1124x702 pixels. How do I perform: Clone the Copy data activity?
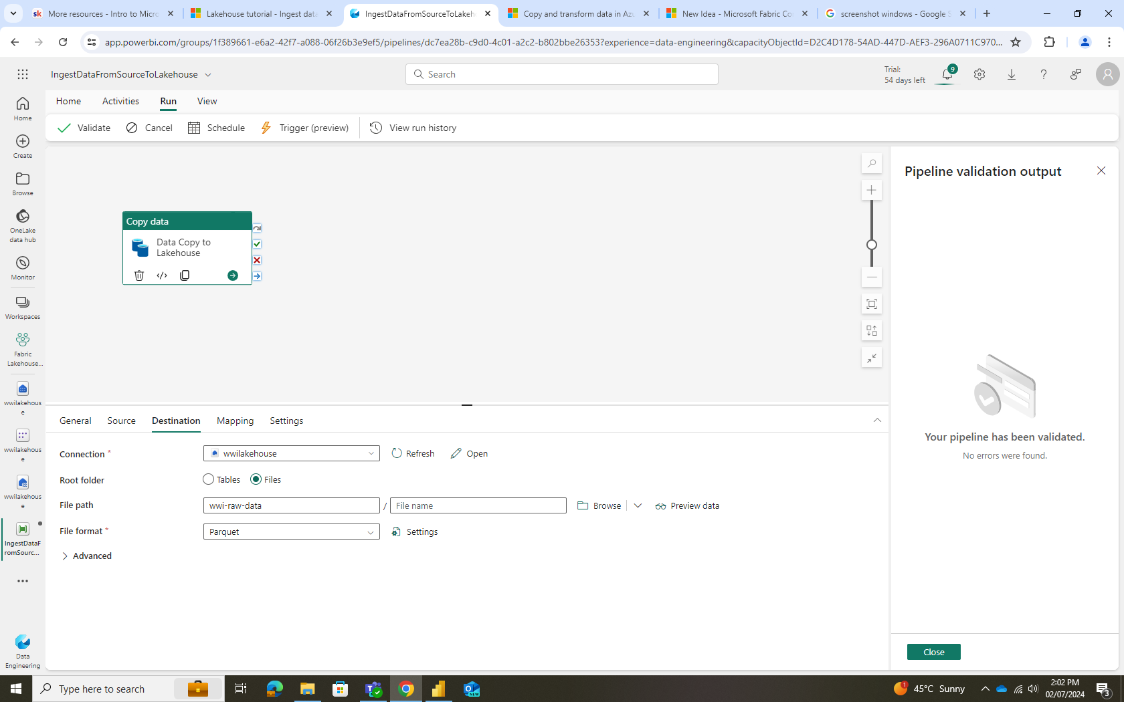[x=185, y=275]
